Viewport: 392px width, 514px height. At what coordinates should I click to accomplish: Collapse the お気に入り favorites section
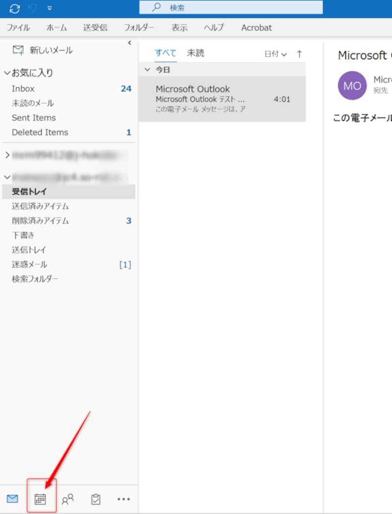click(x=7, y=73)
